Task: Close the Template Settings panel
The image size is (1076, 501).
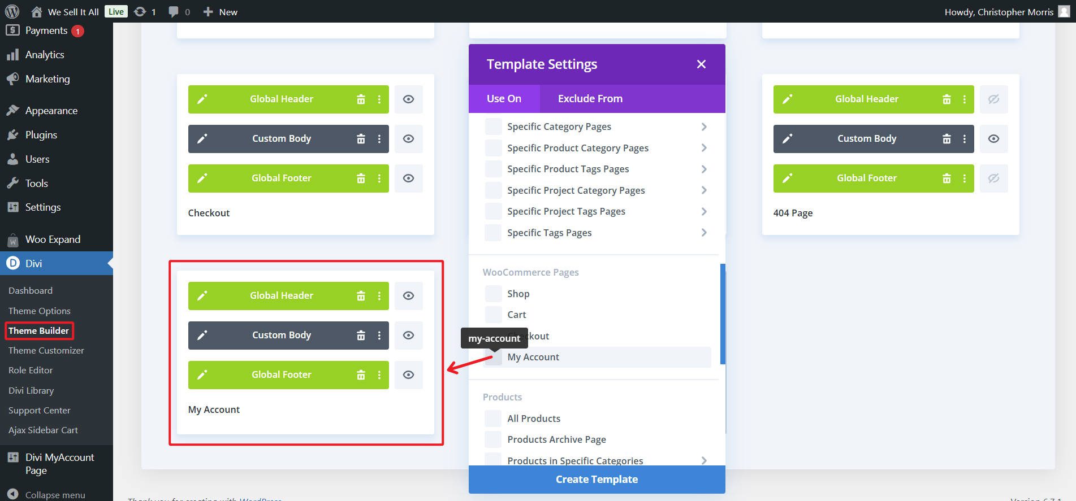Action: pos(701,64)
